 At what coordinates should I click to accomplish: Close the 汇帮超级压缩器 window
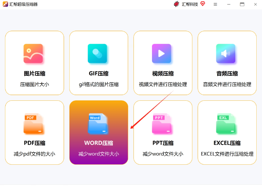click(x=255, y=5)
